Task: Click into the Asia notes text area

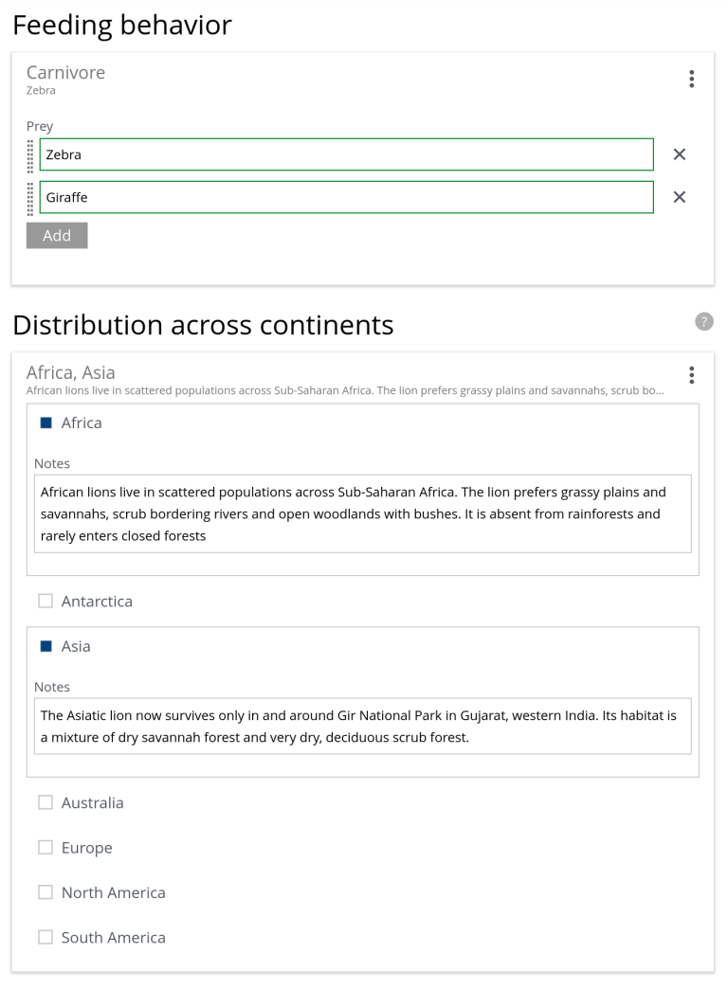Action: tap(362, 727)
